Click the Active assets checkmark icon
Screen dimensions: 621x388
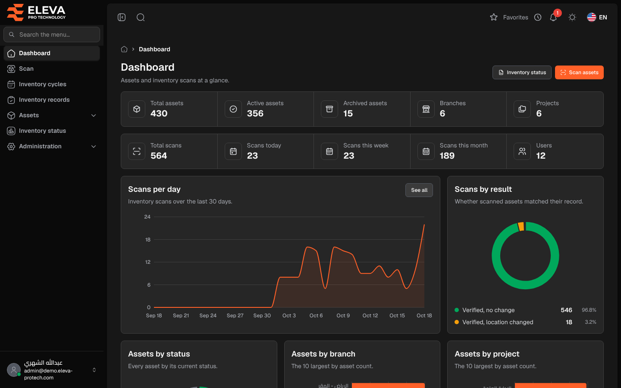[x=233, y=109]
